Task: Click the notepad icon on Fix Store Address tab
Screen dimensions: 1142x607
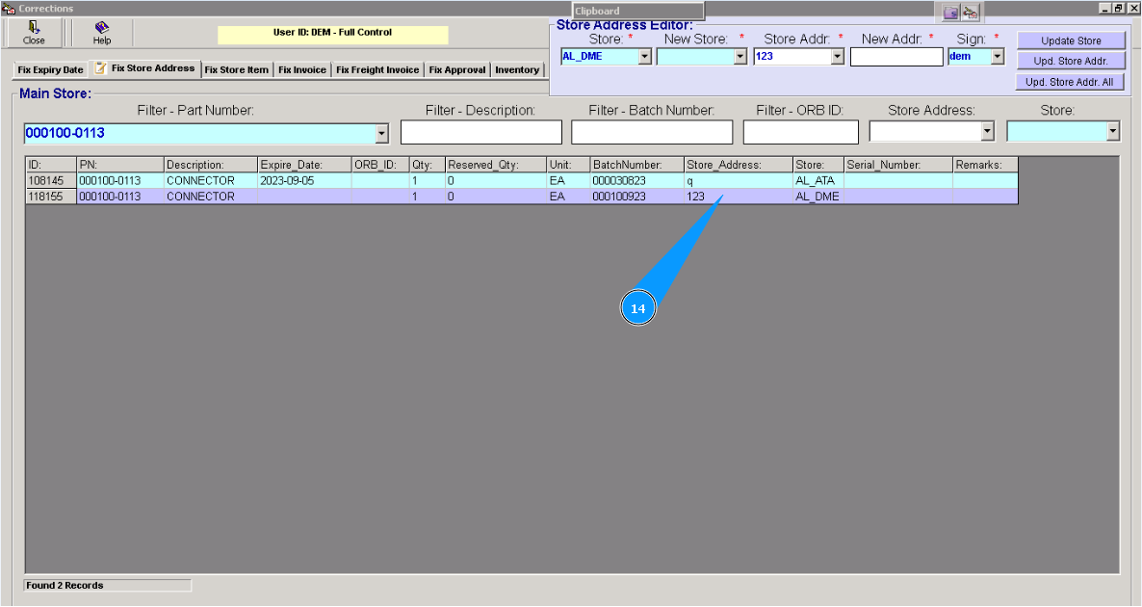Action: click(x=100, y=67)
